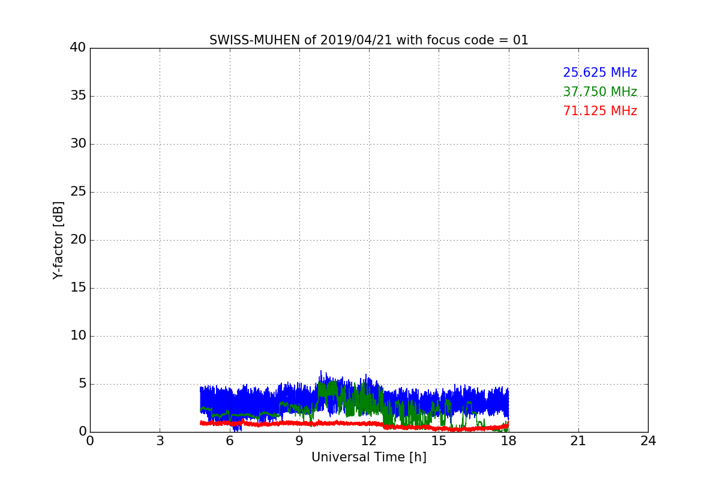Select the blue '25.625 MHz' legend label

click(x=600, y=73)
